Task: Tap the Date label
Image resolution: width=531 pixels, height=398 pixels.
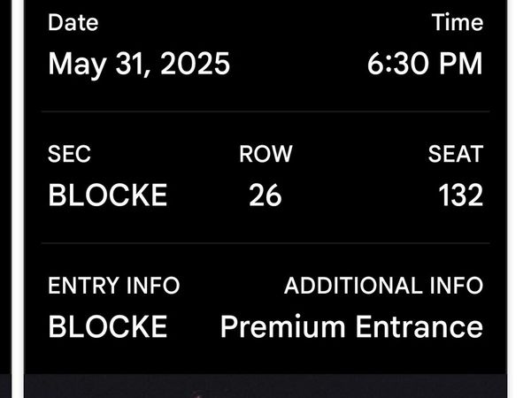Action: (73, 23)
